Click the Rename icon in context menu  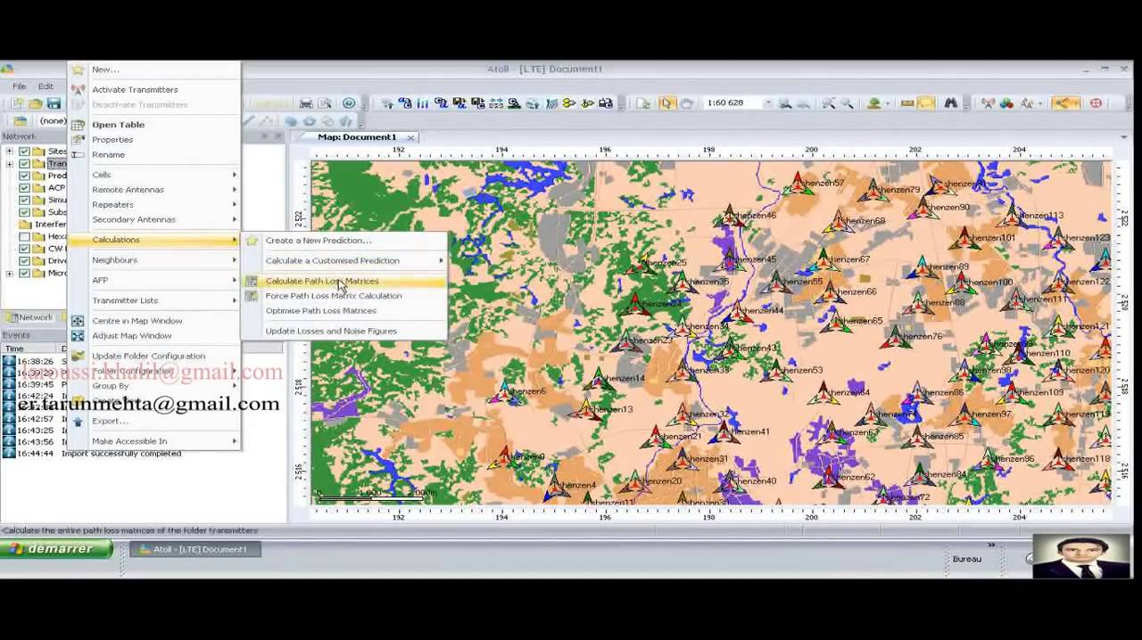[78, 154]
